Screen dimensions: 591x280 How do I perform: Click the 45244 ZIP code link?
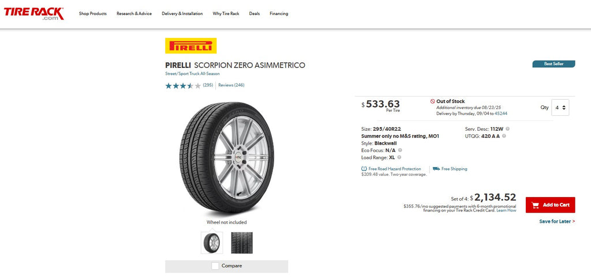[x=501, y=113]
